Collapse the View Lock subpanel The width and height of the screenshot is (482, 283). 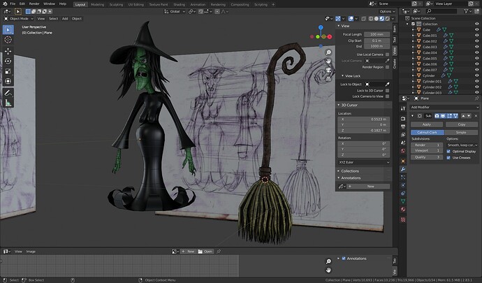(x=352, y=76)
